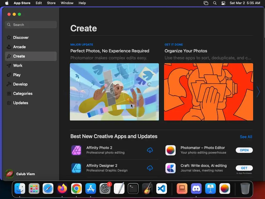
Task: Click the Work paper plane icon
Action: tap(9, 66)
